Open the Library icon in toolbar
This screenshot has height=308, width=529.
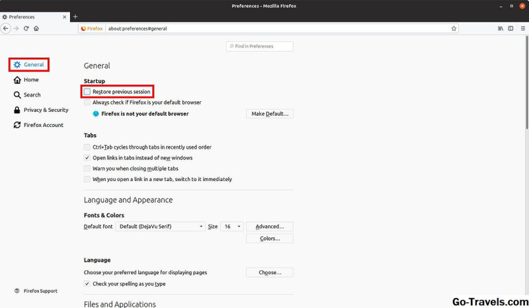click(501, 28)
